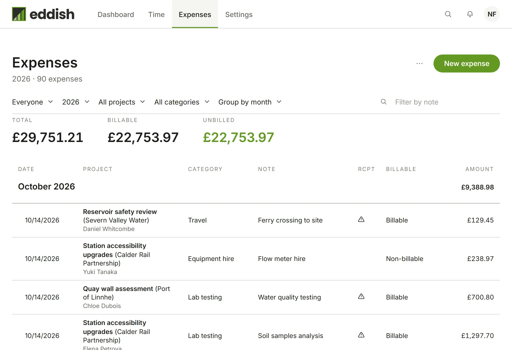Open the Group by month dropdown

(x=250, y=102)
